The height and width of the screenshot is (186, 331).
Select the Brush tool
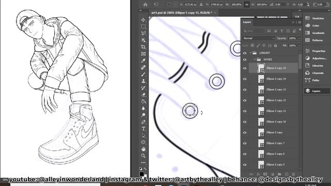click(x=143, y=74)
